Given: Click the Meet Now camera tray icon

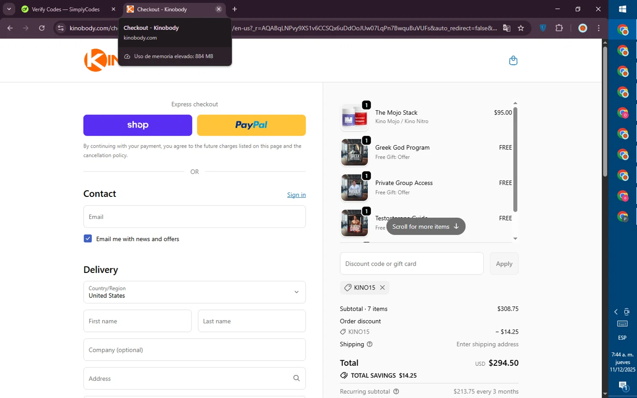Looking at the screenshot, I should [x=627, y=312].
